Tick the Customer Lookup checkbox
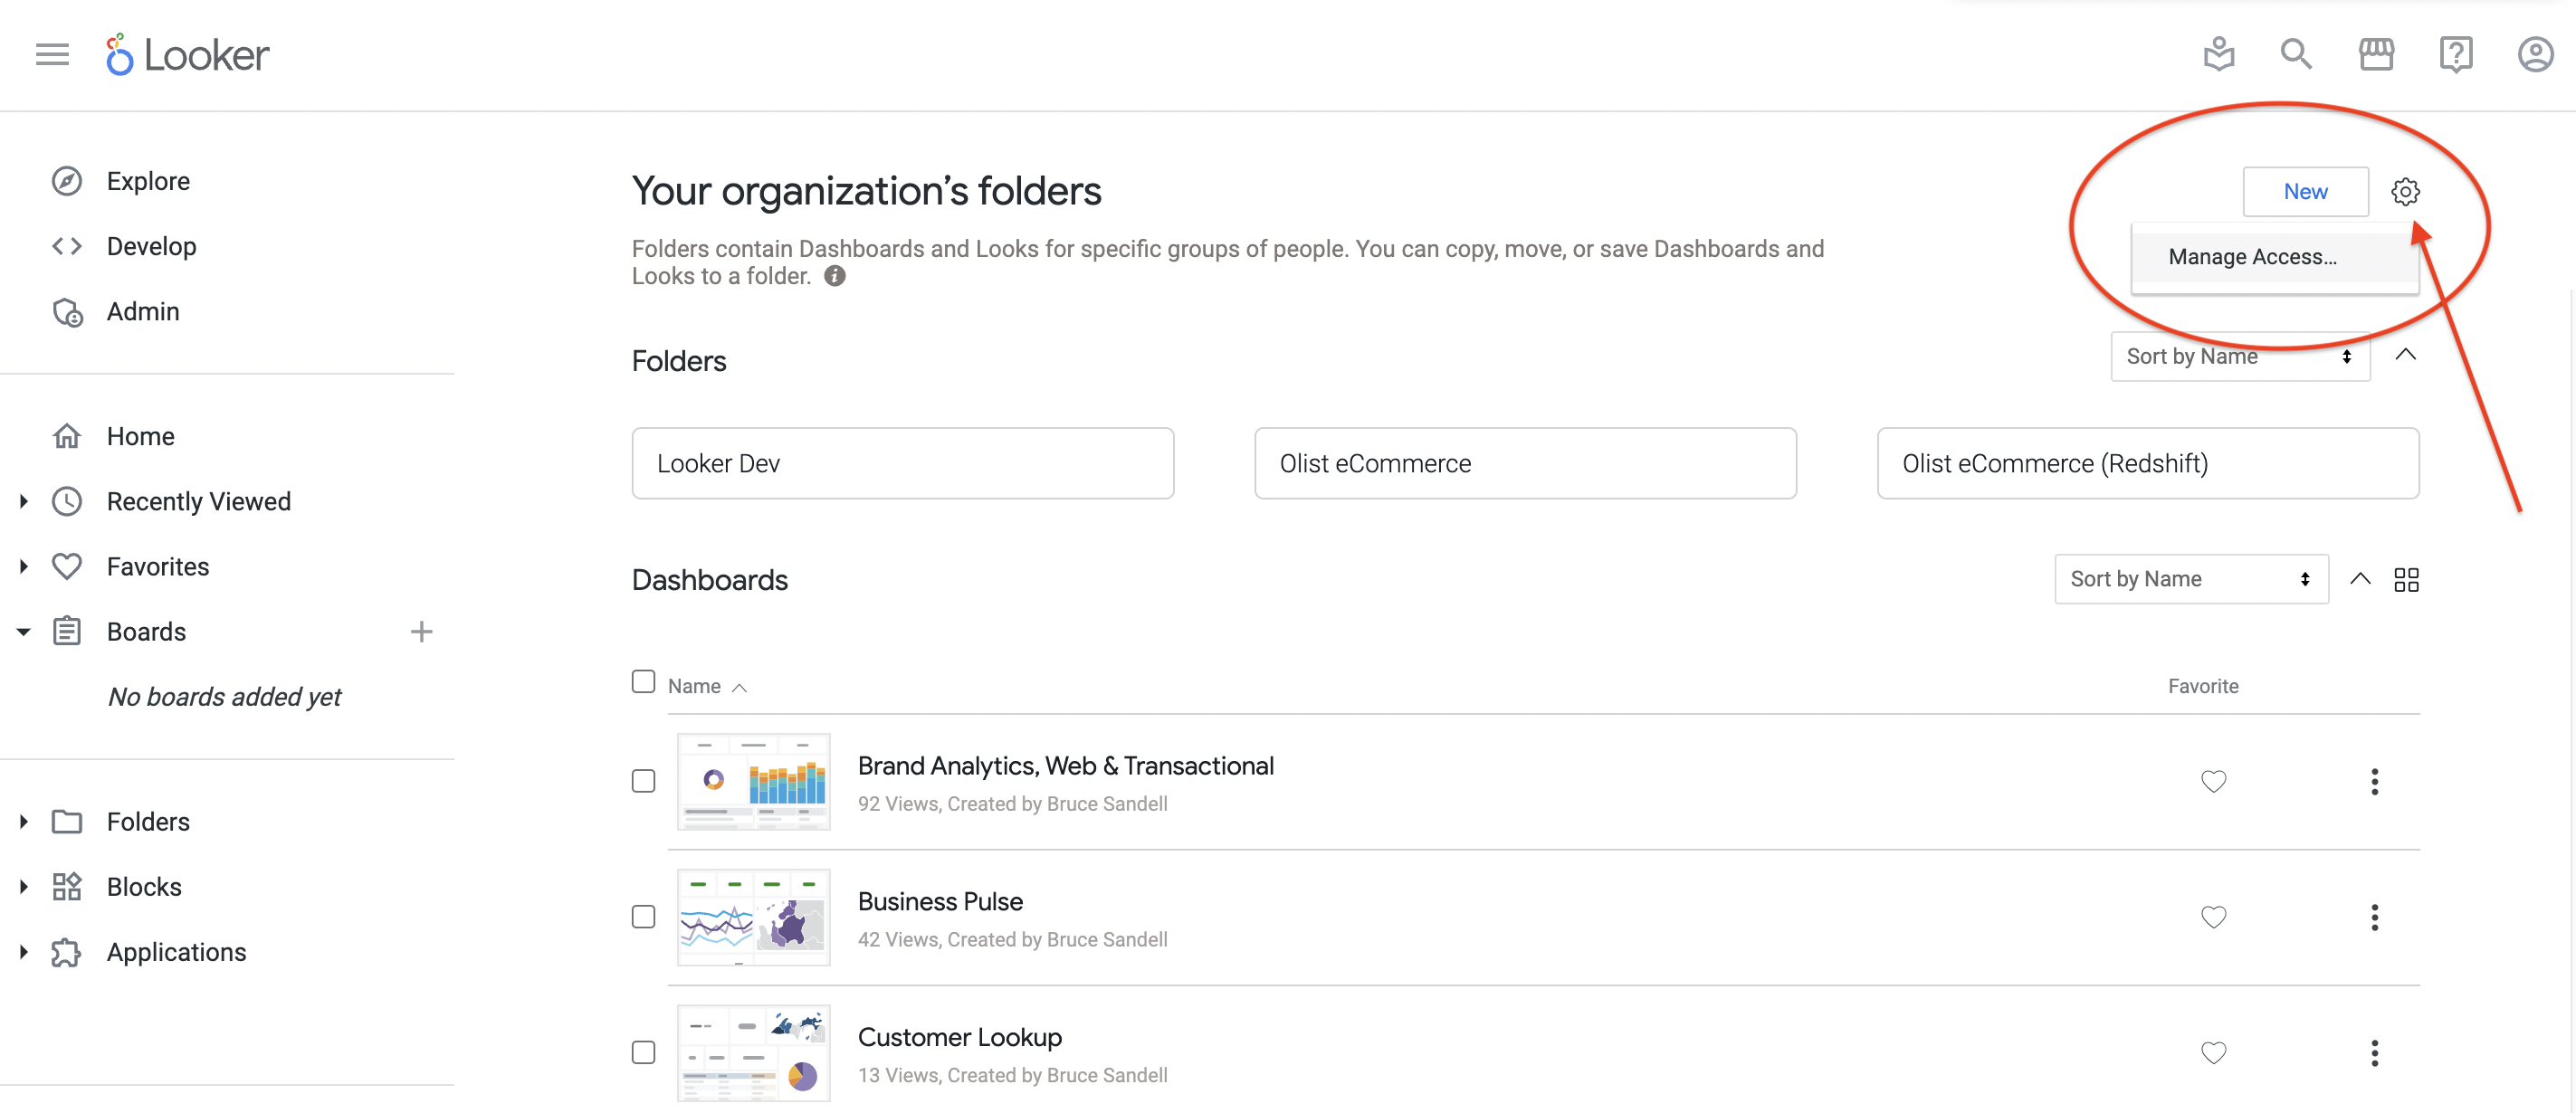The height and width of the screenshot is (1113, 2576). coord(643,1052)
